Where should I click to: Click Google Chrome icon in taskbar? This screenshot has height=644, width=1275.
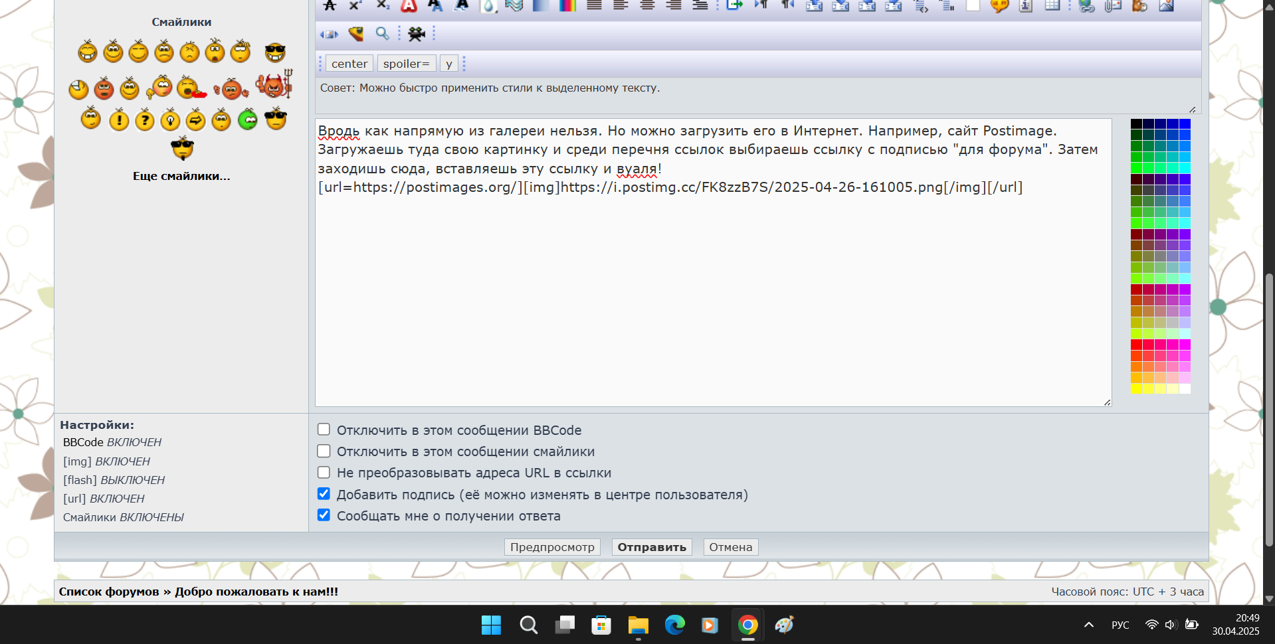click(x=747, y=625)
